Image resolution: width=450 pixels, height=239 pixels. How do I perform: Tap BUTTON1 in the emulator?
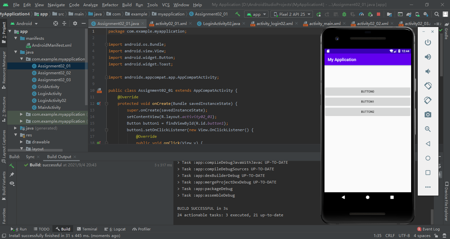point(367,102)
